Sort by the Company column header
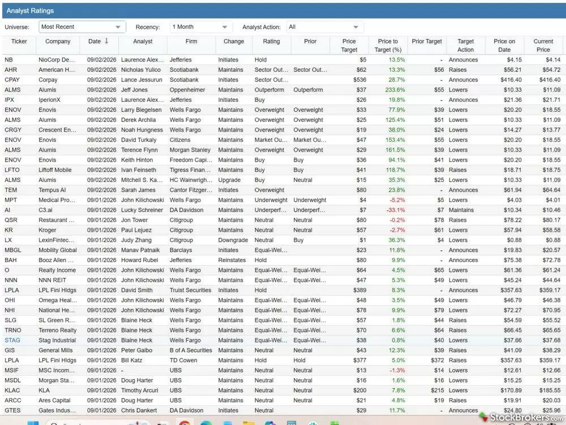The image size is (566, 425). tap(58, 41)
